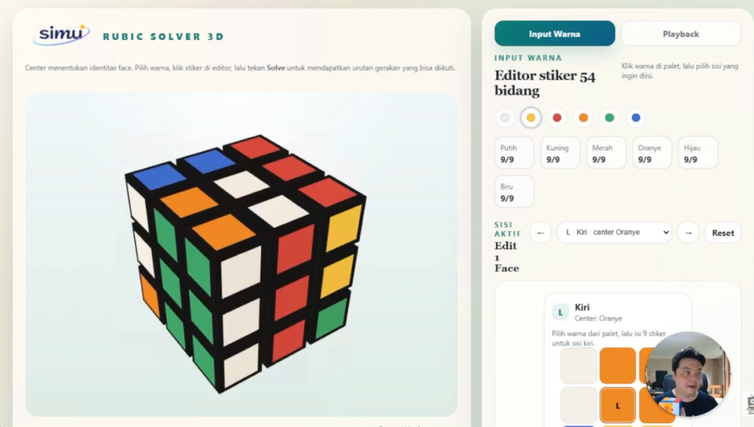This screenshot has height=427, width=754.
Task: Choose the orange palette color
Action: point(583,118)
